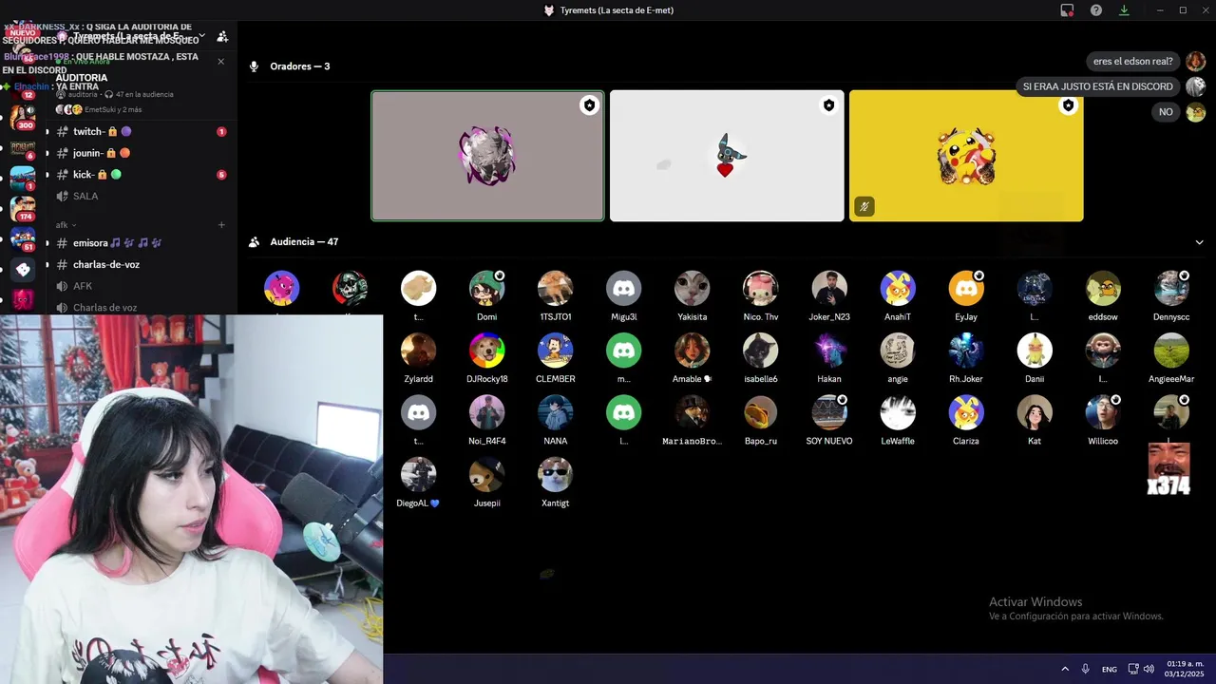Click the muted microphone icon on yellow tile
The width and height of the screenshot is (1216, 684).
click(x=864, y=206)
